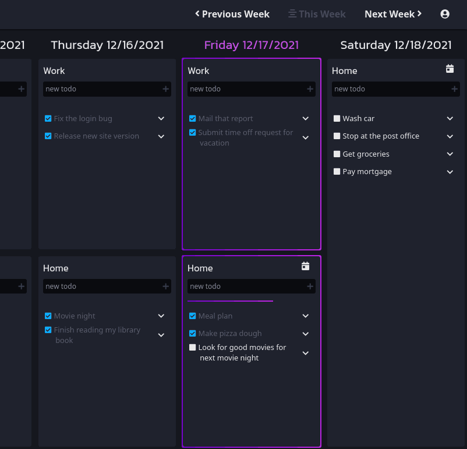Click the purple progress bar in Friday Home
Image resolution: width=467 pixels, height=449 pixels.
230,301
